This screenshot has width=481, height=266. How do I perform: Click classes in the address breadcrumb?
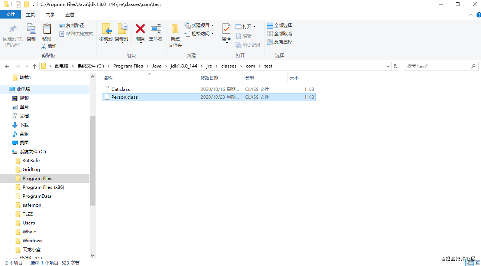(x=229, y=66)
